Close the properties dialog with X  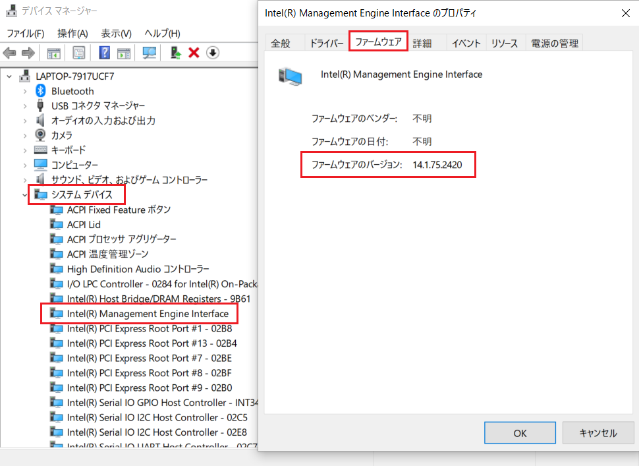pos(626,13)
